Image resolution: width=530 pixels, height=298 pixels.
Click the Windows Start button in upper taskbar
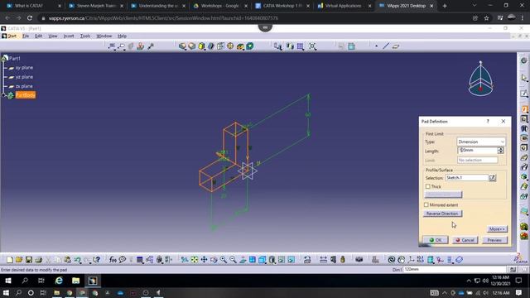[x=8, y=281]
